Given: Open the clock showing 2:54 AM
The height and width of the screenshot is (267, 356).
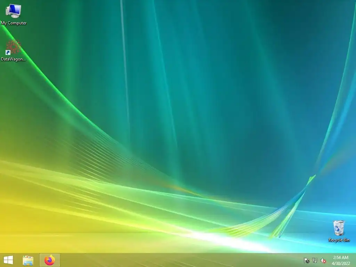Looking at the screenshot, I should pos(341,258).
